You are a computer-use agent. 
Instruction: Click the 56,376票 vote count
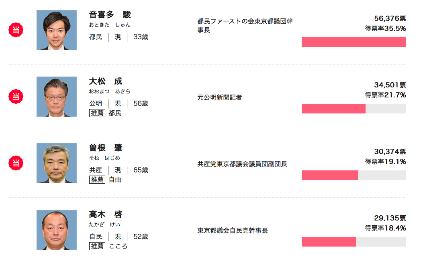(390, 18)
